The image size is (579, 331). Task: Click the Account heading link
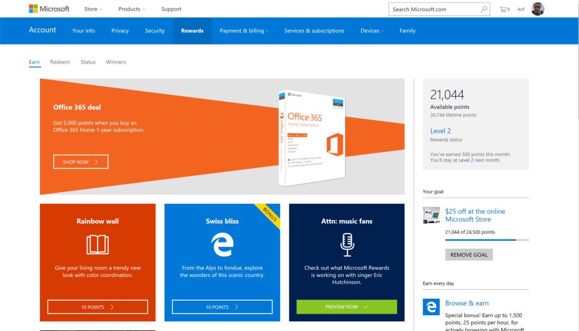(42, 30)
